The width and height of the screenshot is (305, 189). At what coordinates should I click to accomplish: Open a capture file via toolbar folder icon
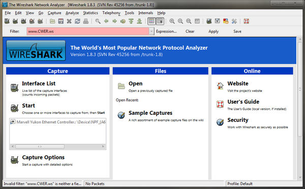(x=52, y=21)
